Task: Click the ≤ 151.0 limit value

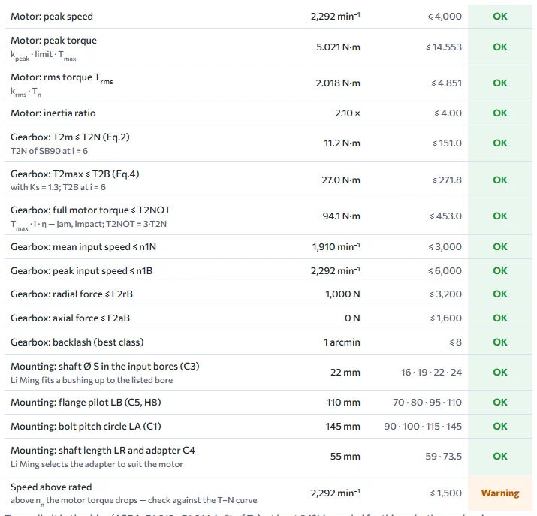Action: tap(447, 143)
